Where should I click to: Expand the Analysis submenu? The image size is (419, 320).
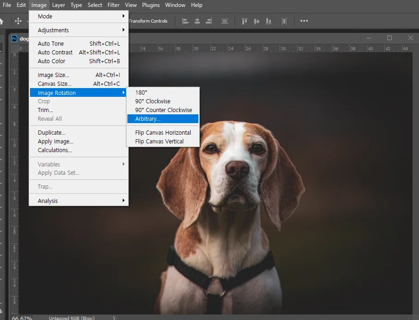tap(79, 201)
